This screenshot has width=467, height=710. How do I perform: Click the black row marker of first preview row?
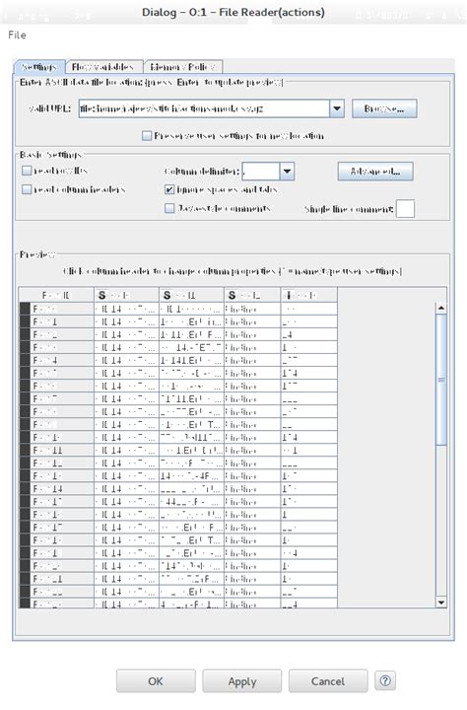tap(25, 309)
